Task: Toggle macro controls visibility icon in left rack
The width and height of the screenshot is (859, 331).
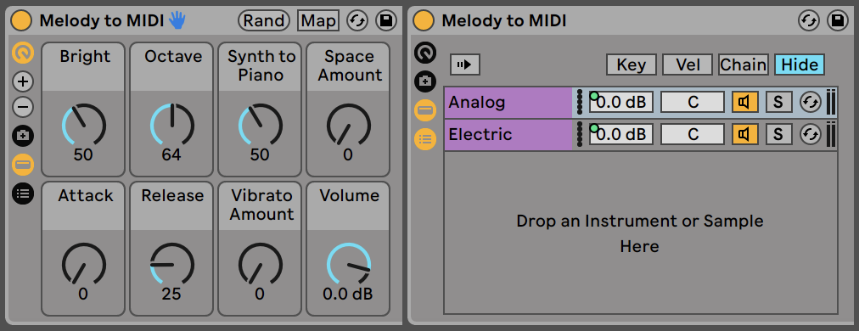Action: pos(23,53)
